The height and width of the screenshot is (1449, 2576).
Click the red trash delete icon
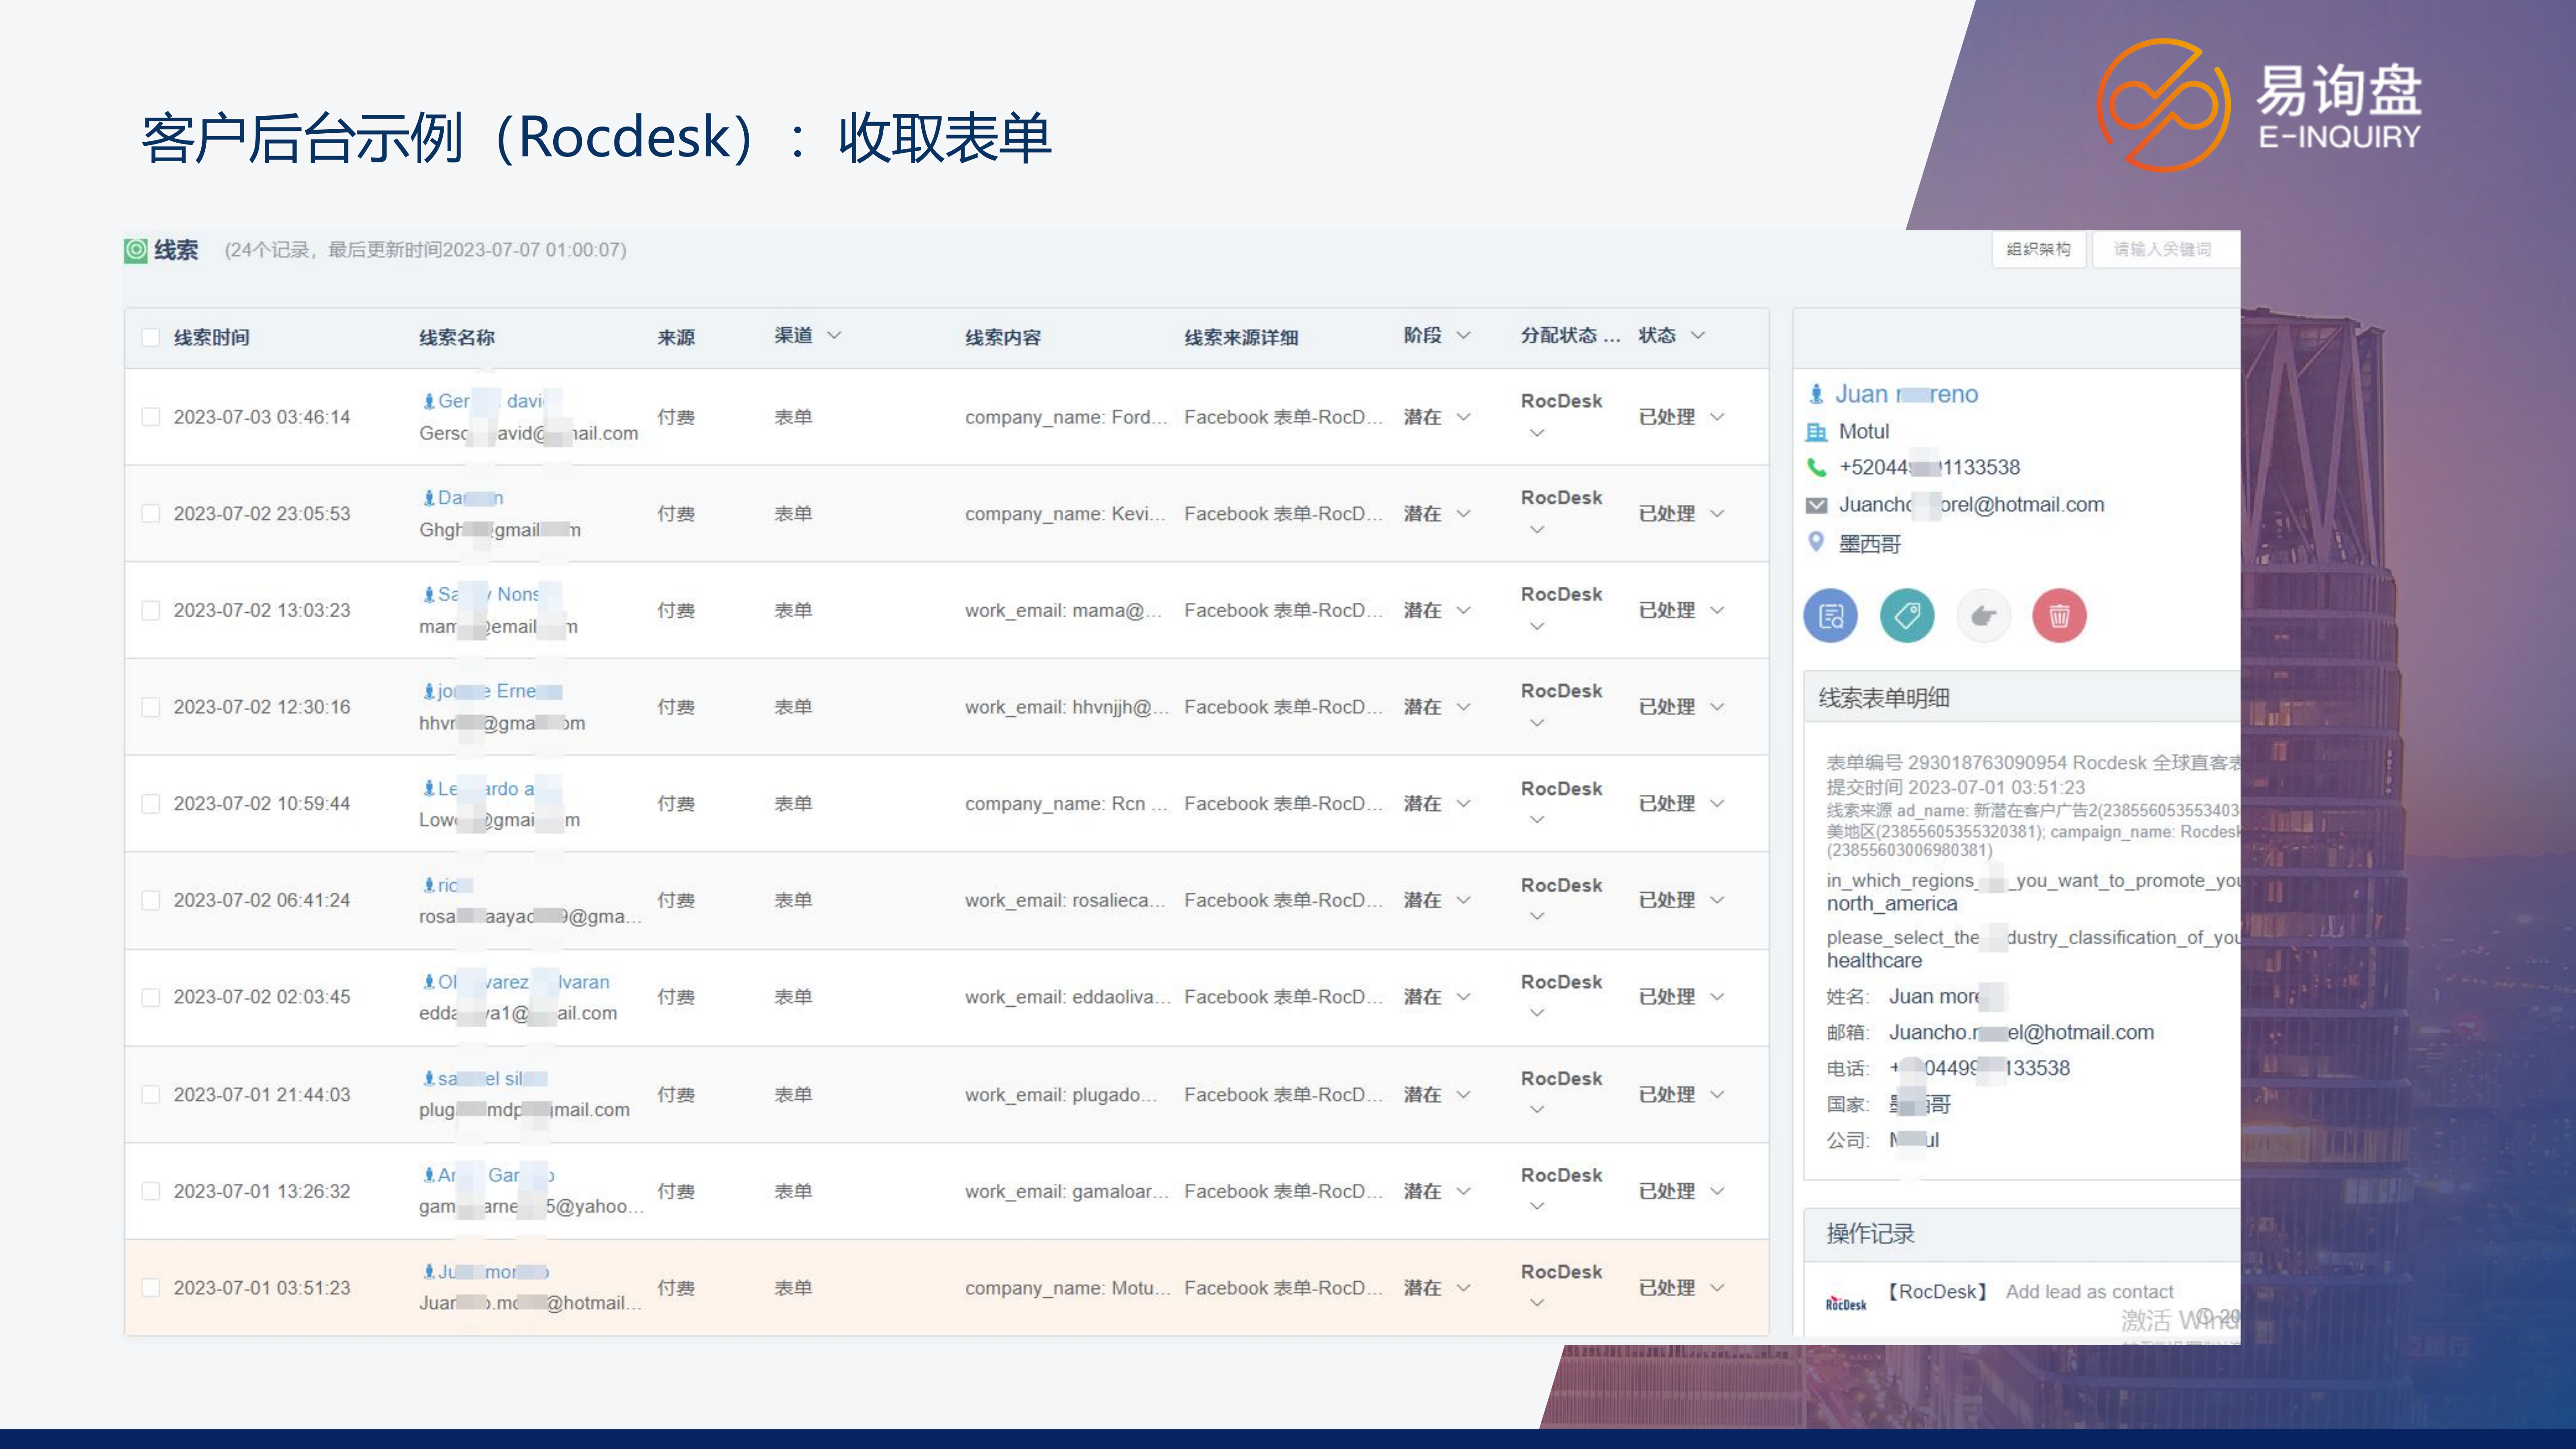pos(2059,615)
